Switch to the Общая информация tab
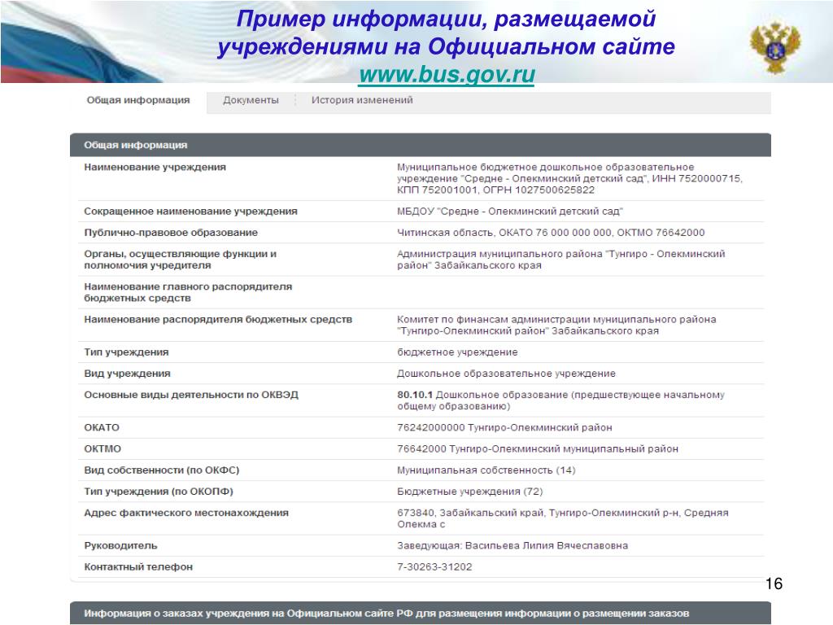Viewport: 833px width, 625px height. (x=138, y=100)
